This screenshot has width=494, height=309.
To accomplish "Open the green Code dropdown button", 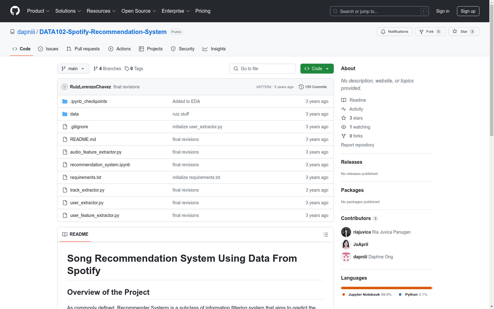I will click(317, 69).
